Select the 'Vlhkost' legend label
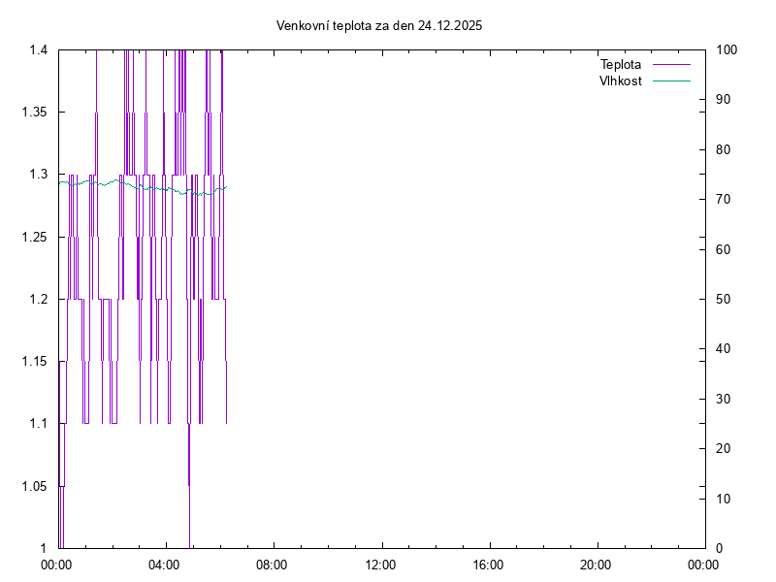This screenshot has width=776, height=582. tap(621, 81)
